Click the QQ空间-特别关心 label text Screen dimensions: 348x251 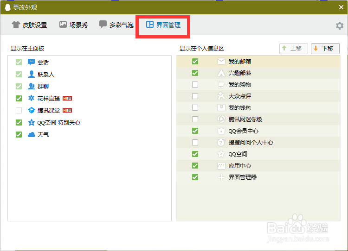click(x=58, y=122)
